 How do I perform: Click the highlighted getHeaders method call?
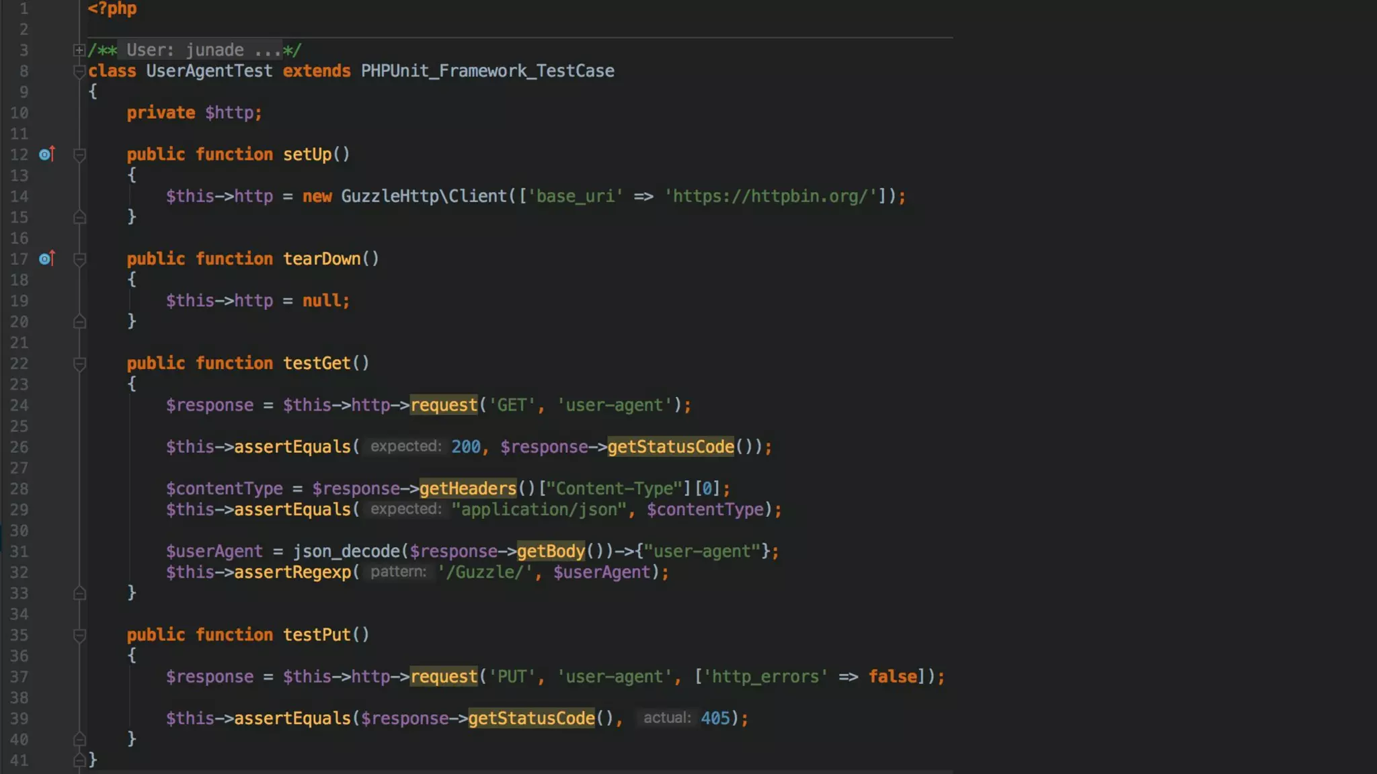[467, 488]
